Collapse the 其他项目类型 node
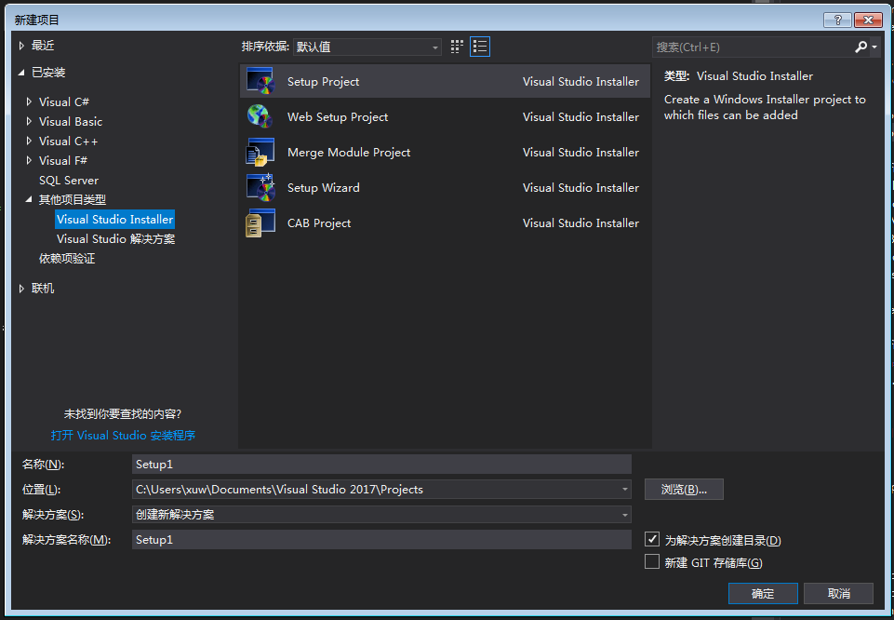 coord(29,199)
